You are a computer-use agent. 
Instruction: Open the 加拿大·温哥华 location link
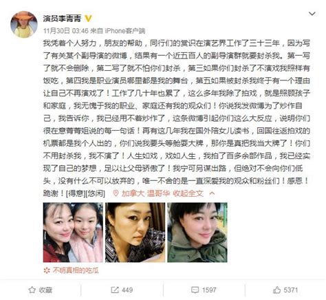(146, 193)
